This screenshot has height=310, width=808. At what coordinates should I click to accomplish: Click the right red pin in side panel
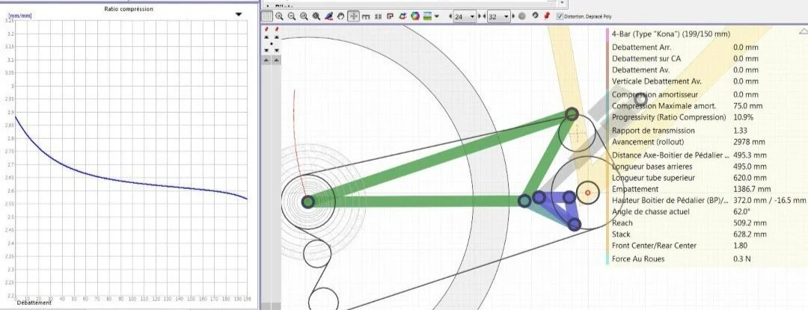click(x=277, y=29)
